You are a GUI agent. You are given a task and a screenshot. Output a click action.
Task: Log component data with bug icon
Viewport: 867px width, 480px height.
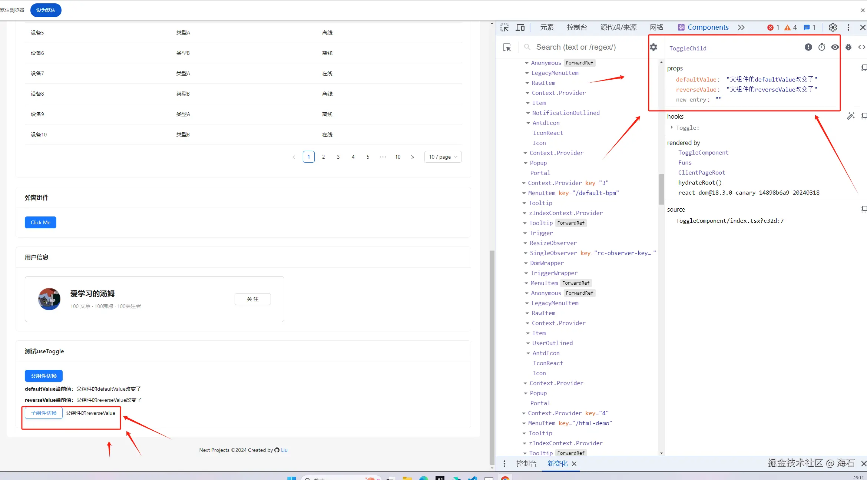coord(848,47)
